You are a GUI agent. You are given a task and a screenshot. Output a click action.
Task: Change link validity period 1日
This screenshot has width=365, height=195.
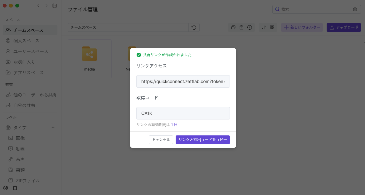[x=174, y=125]
